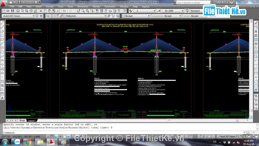Open the Chrome browser from taskbar

point(28,142)
